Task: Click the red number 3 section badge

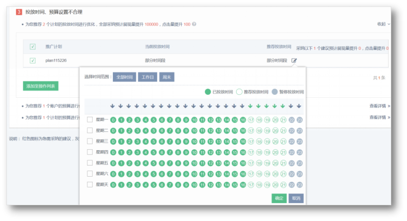Action: [19, 12]
